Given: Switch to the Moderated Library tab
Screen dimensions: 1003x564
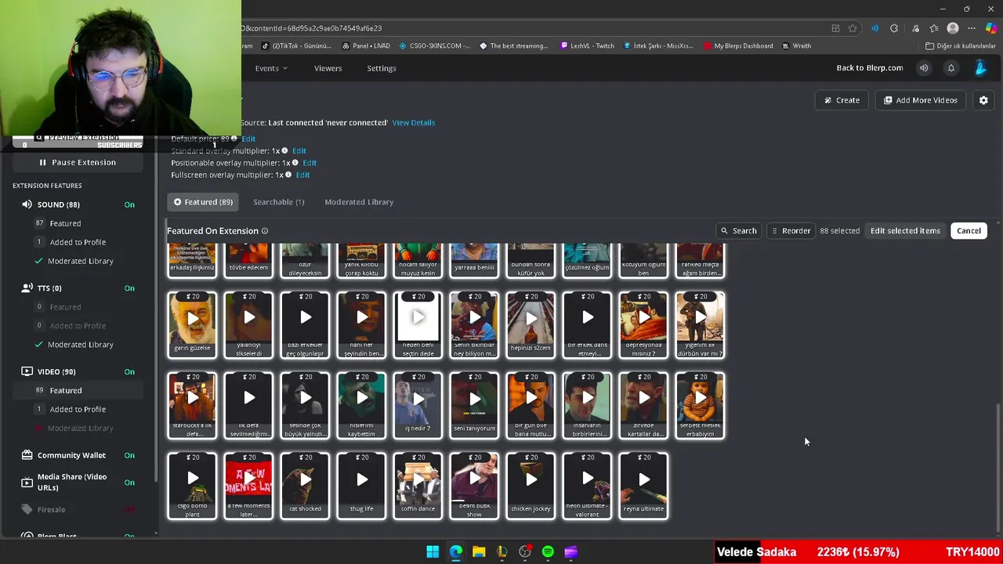Looking at the screenshot, I should point(359,202).
